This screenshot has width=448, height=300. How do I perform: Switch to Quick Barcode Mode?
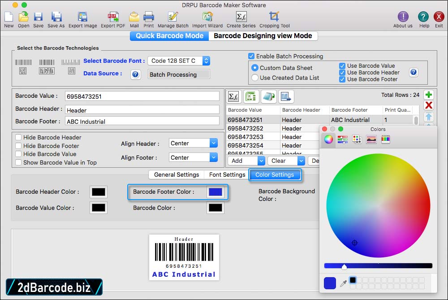coord(169,36)
